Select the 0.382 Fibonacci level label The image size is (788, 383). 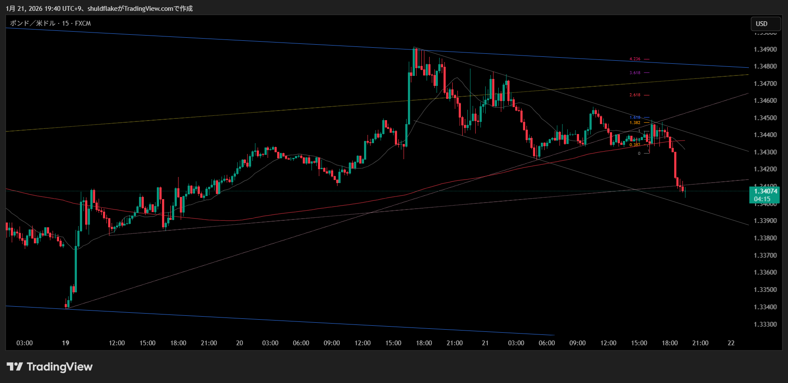pos(635,145)
